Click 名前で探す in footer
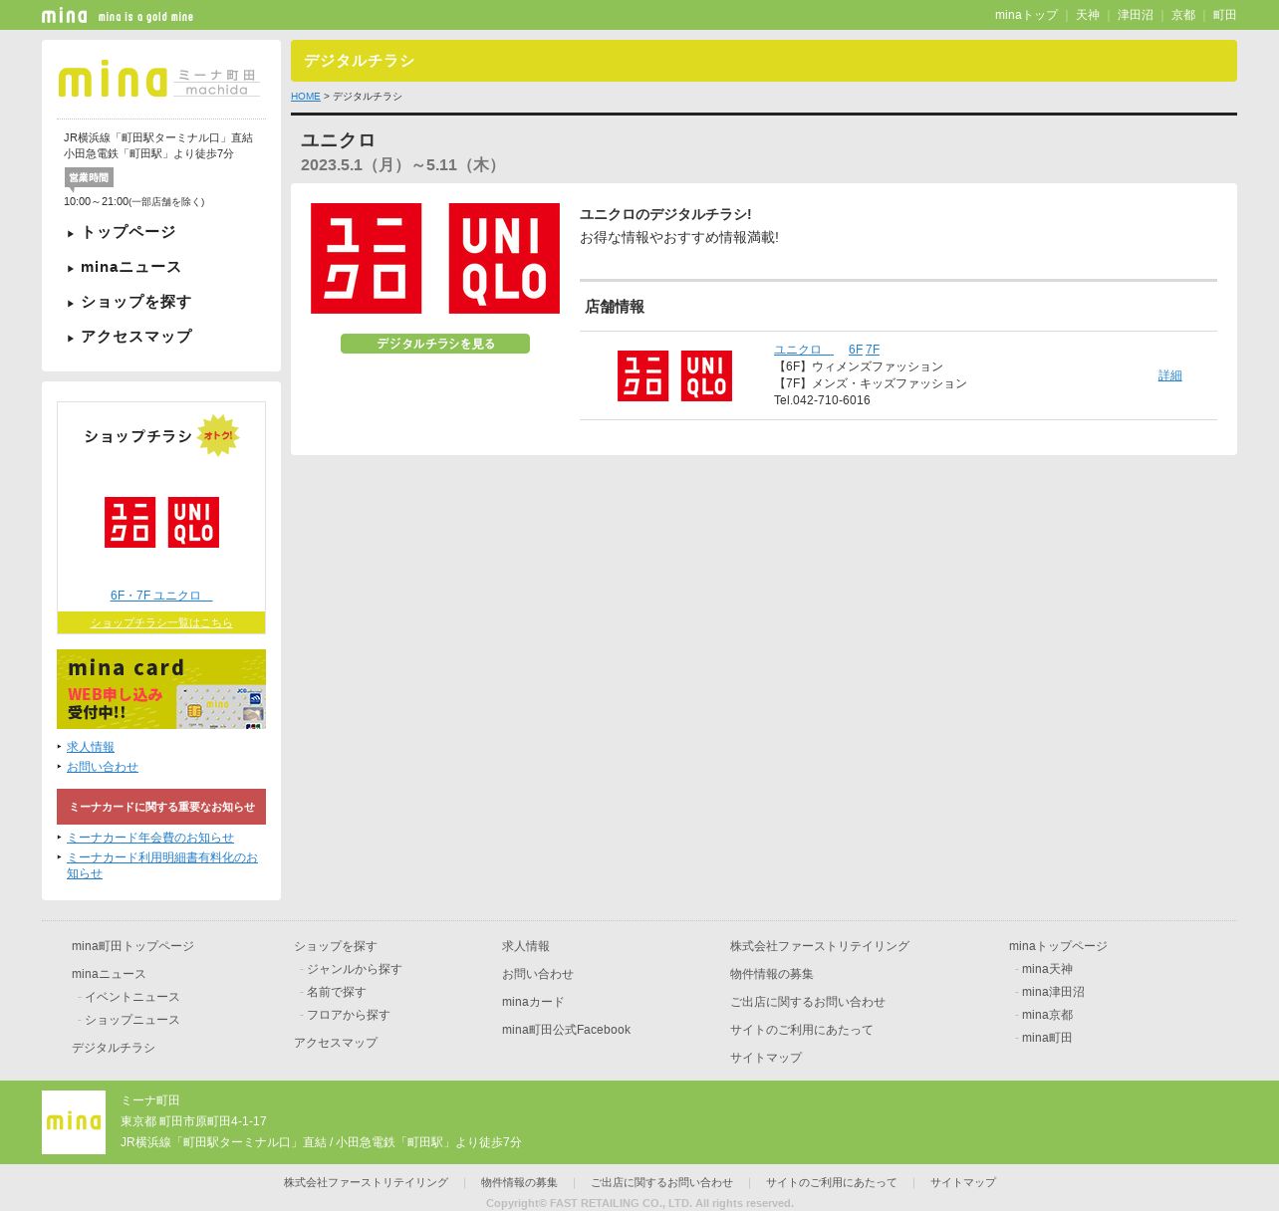 click(337, 992)
